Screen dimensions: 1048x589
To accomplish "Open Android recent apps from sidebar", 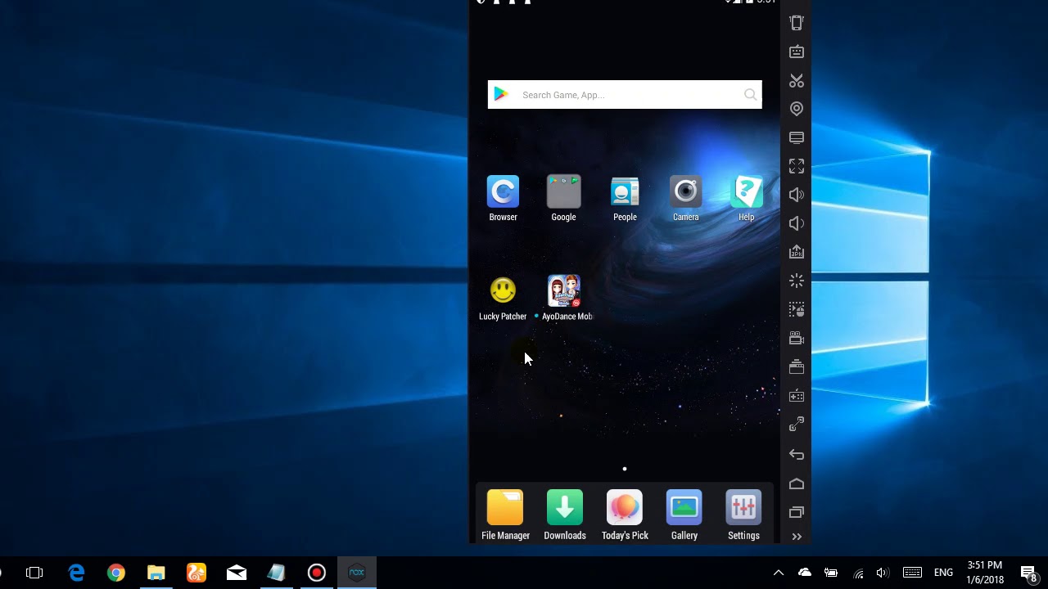I will coord(797,512).
